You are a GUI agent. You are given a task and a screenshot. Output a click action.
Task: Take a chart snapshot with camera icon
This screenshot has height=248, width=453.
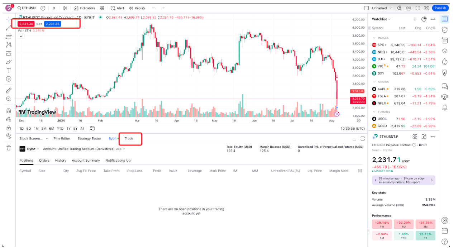coord(426,8)
